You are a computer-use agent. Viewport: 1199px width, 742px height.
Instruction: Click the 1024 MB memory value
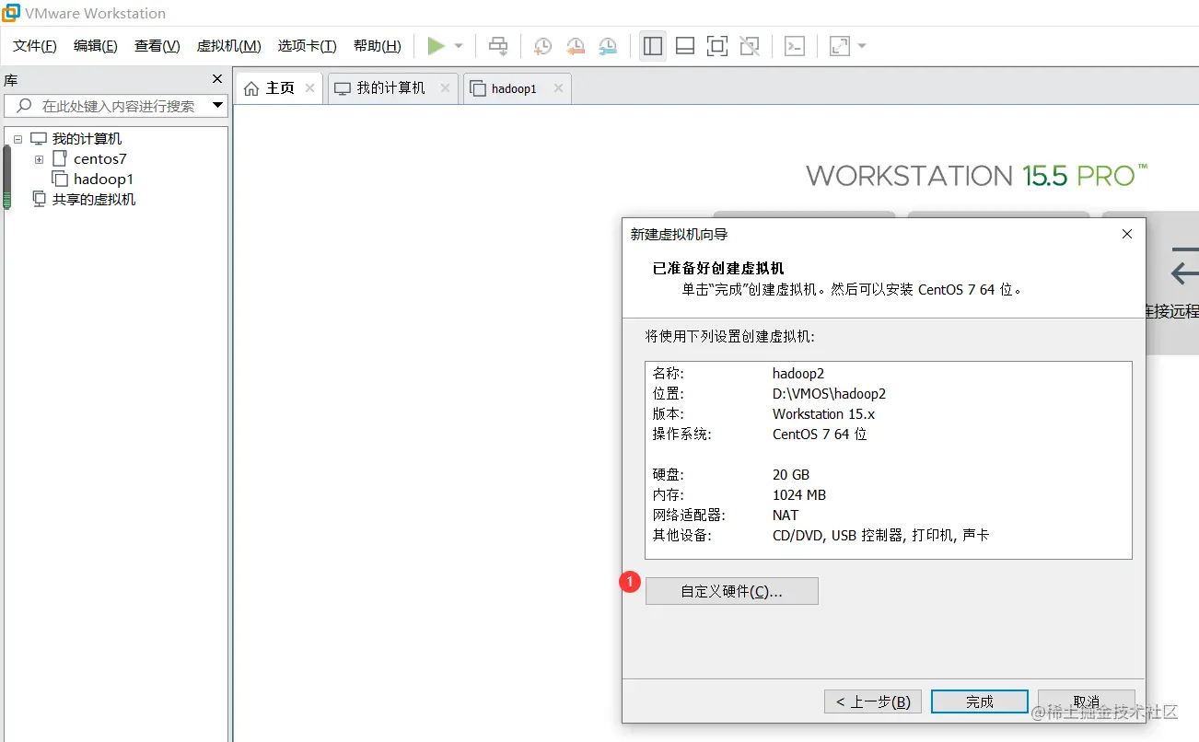coord(799,495)
